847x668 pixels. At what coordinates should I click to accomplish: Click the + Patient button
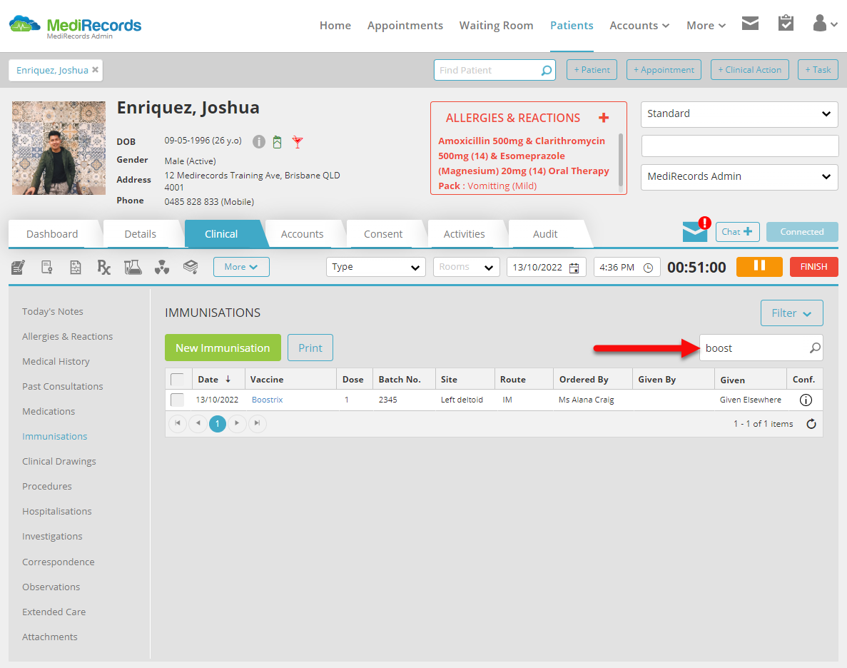592,70
